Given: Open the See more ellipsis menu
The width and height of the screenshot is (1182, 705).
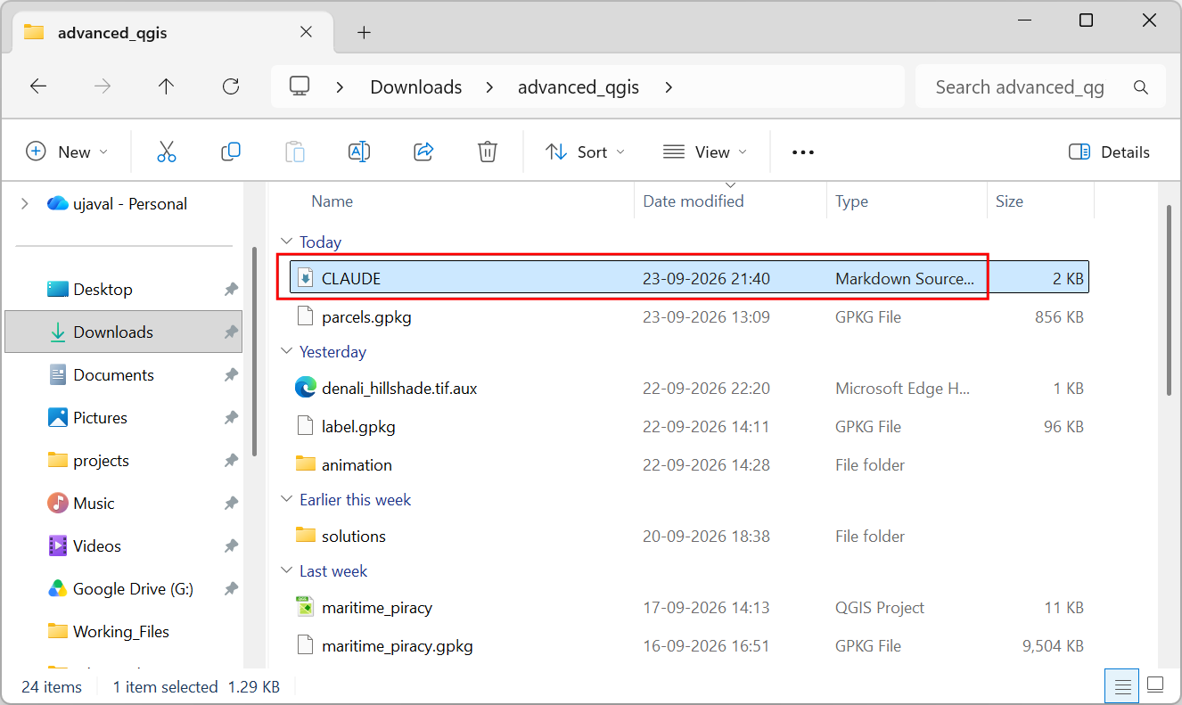Looking at the screenshot, I should click(803, 152).
